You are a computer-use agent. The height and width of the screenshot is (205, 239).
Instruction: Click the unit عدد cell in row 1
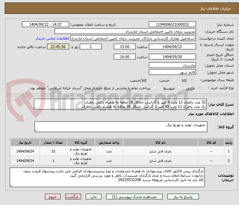[109, 151]
